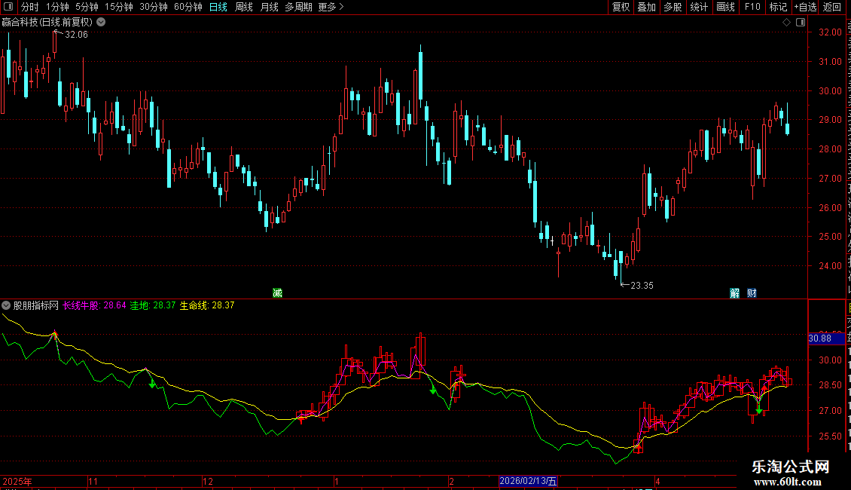The image size is (851, 490).
Task: Open the stock title dropdown circle icon
Action: pyautogui.click(x=101, y=23)
